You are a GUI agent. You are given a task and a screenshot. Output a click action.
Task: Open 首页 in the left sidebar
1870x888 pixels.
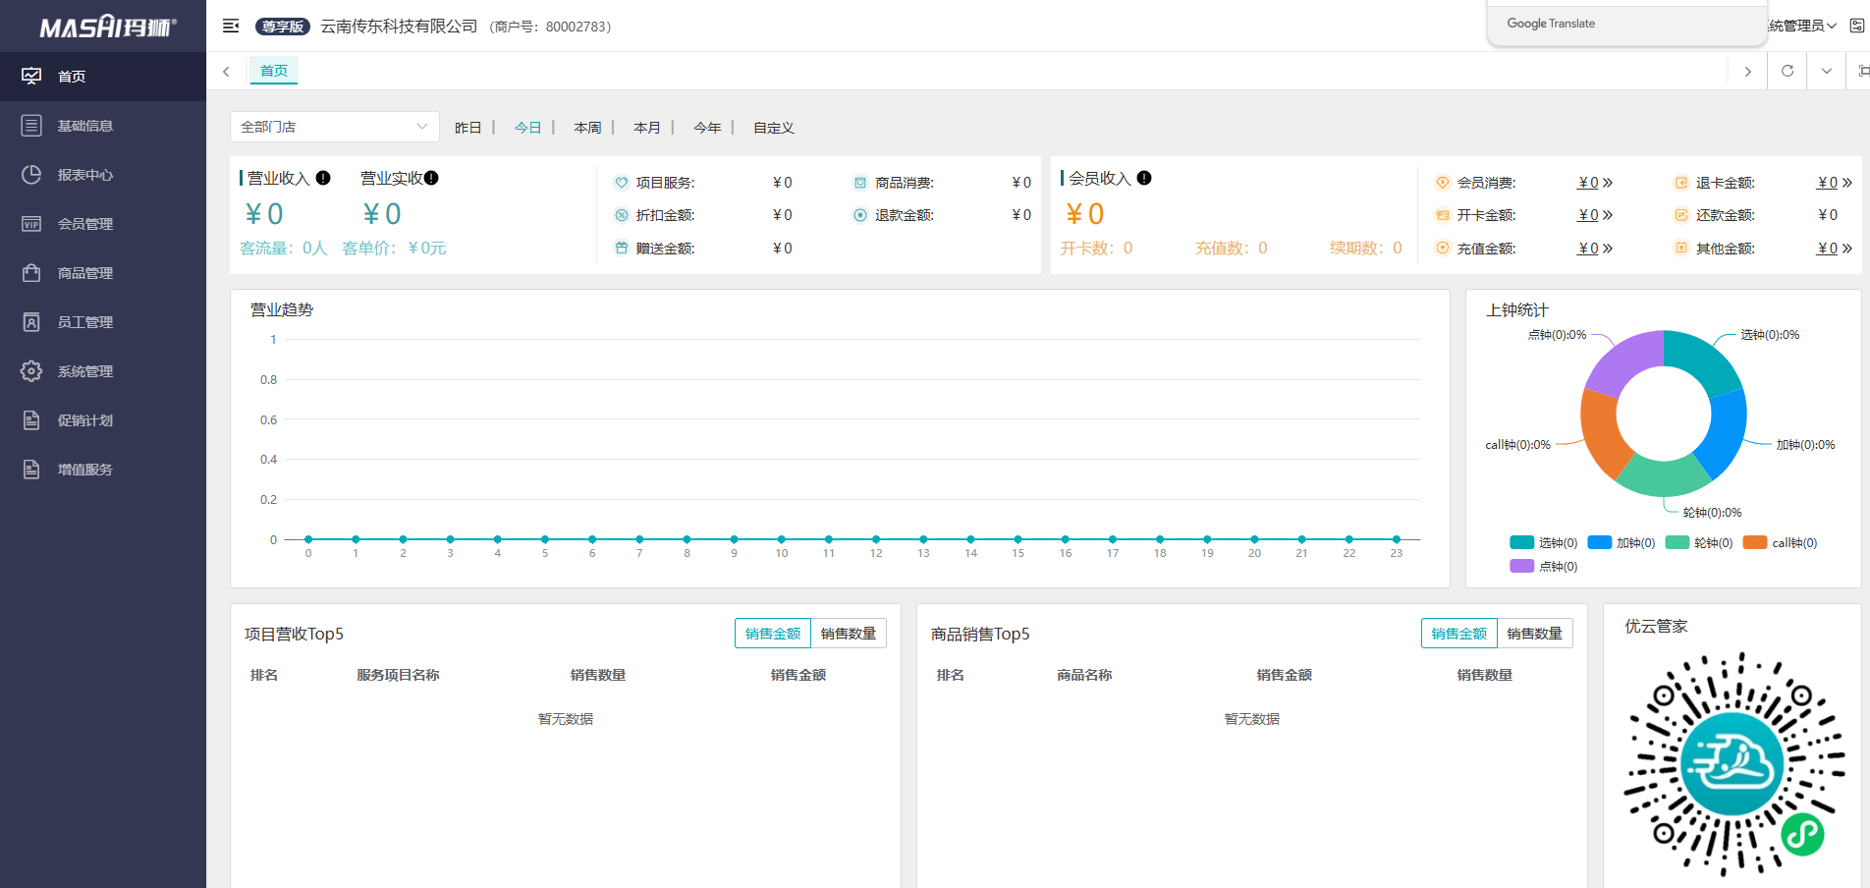click(x=103, y=76)
